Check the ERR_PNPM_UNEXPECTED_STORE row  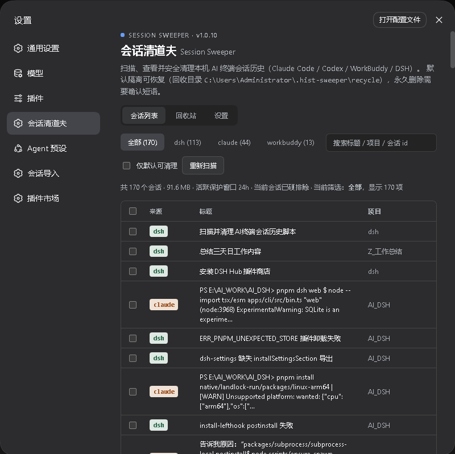(x=133, y=338)
